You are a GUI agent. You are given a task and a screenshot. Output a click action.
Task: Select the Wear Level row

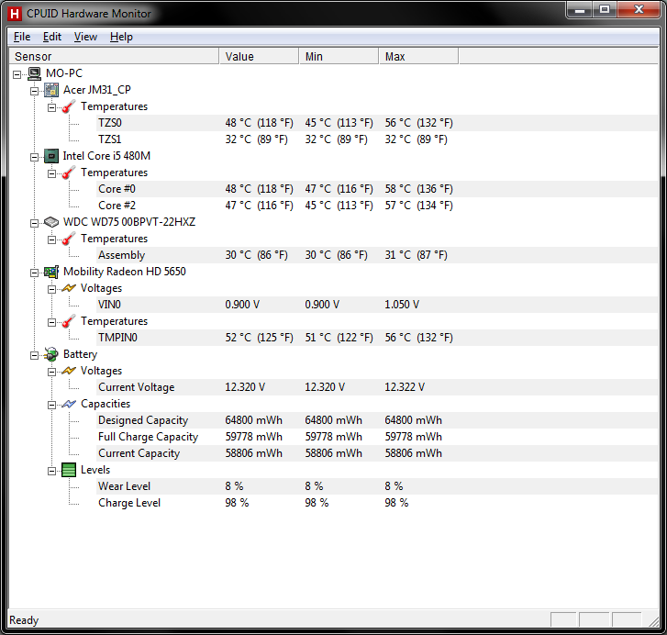point(377,486)
